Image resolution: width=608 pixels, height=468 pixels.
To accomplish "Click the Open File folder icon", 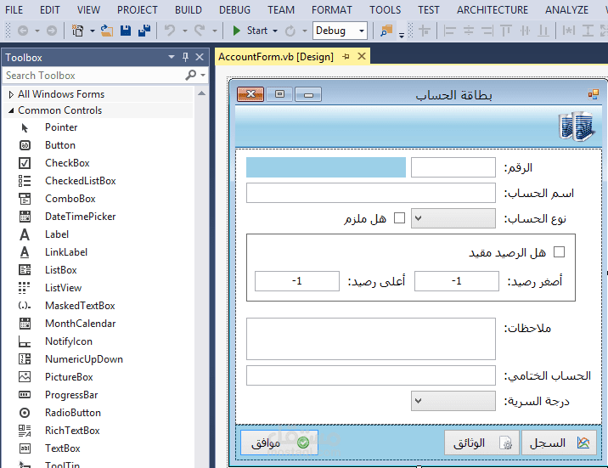I will 107,31.
